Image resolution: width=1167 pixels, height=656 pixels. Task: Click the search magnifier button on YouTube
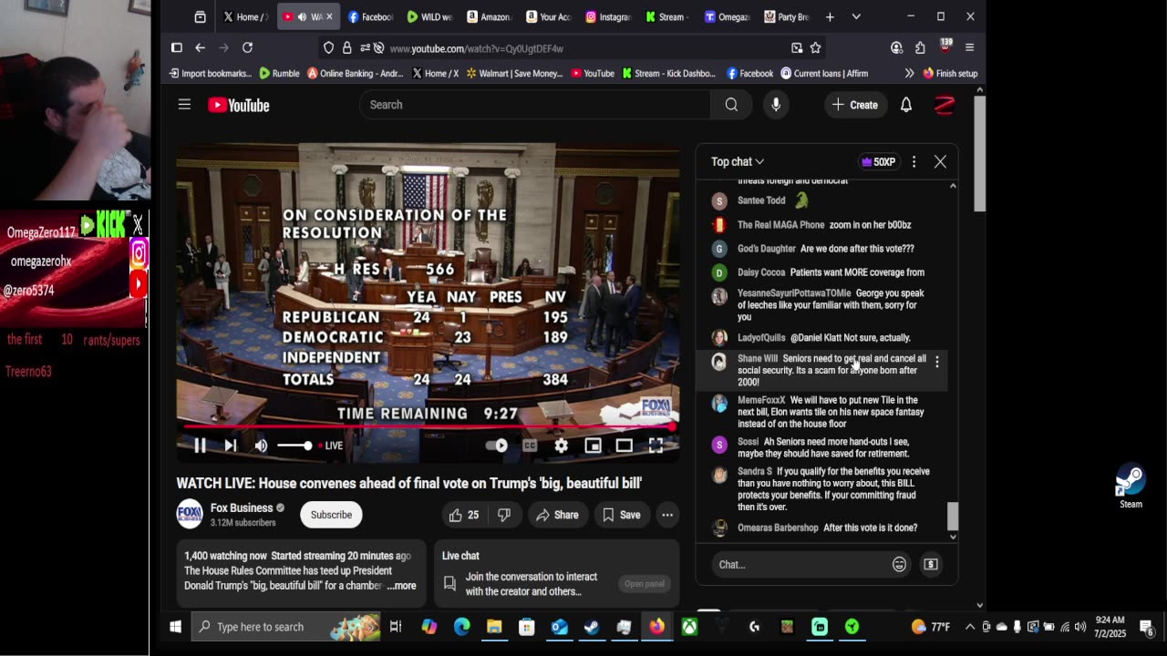click(x=731, y=105)
